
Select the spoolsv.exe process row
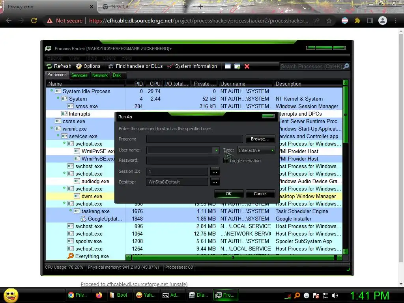[195, 241]
